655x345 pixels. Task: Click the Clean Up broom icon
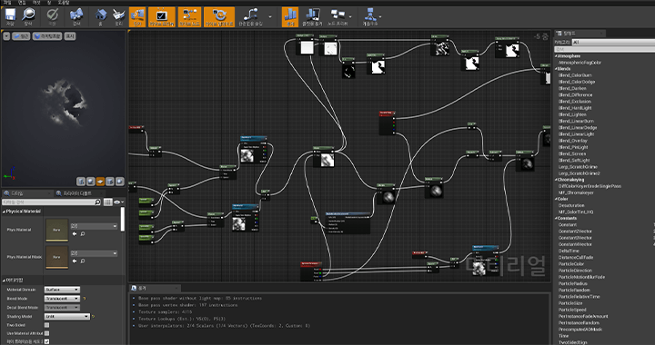tap(118, 15)
